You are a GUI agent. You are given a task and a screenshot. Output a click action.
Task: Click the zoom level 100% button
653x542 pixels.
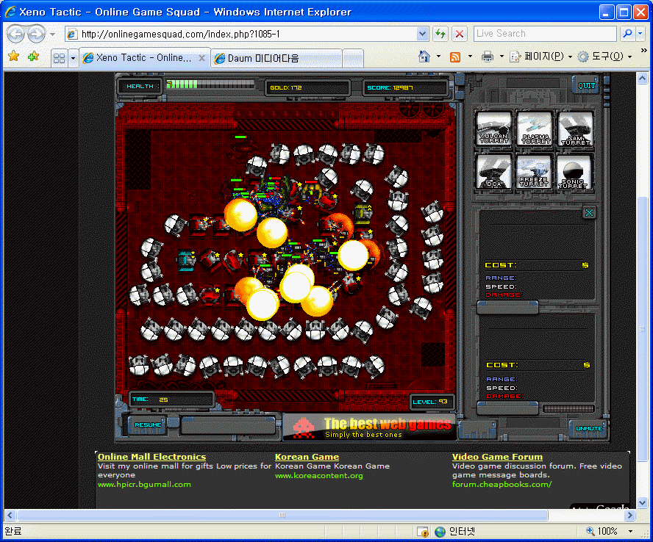[602, 531]
